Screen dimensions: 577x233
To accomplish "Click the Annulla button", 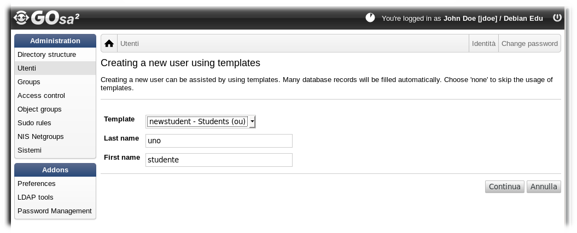I will [544, 187].
